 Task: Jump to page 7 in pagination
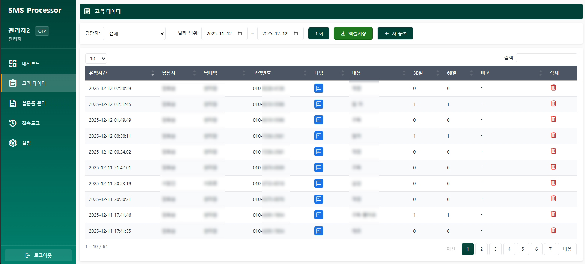[x=550, y=249]
